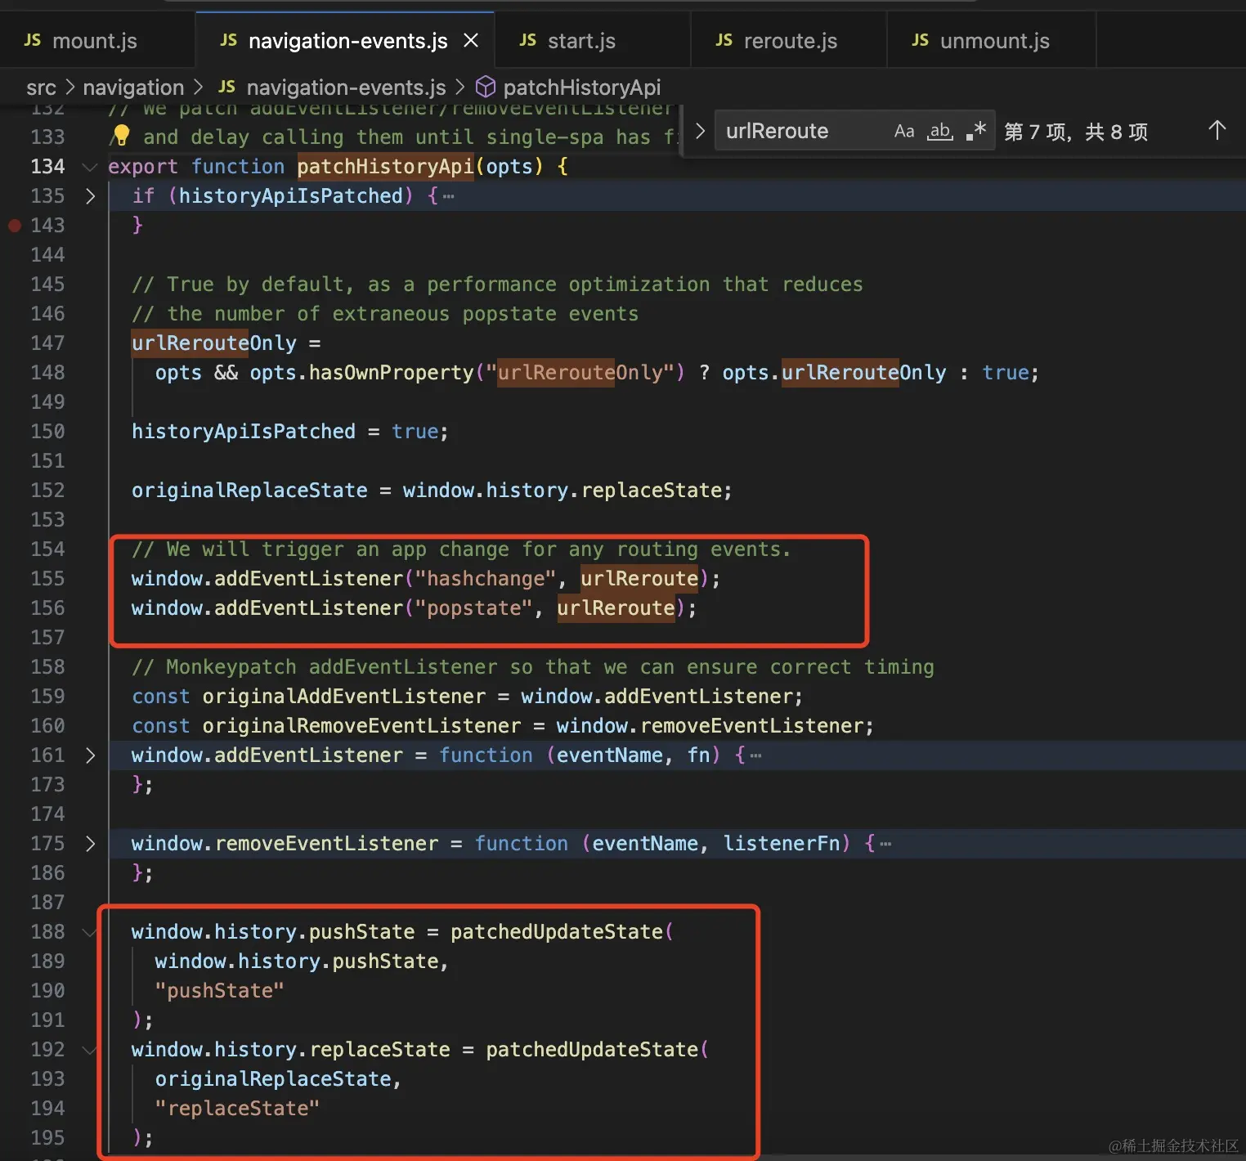
Task: Toggle Use Regular Expression in find widget
Action: coord(975,131)
